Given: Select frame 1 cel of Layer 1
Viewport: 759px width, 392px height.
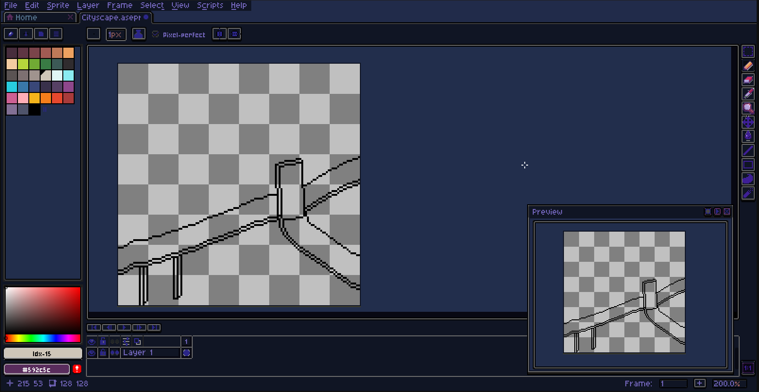Looking at the screenshot, I should click(187, 352).
